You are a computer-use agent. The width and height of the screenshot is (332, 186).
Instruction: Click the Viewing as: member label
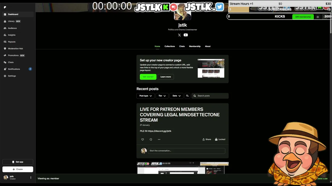click(48, 179)
